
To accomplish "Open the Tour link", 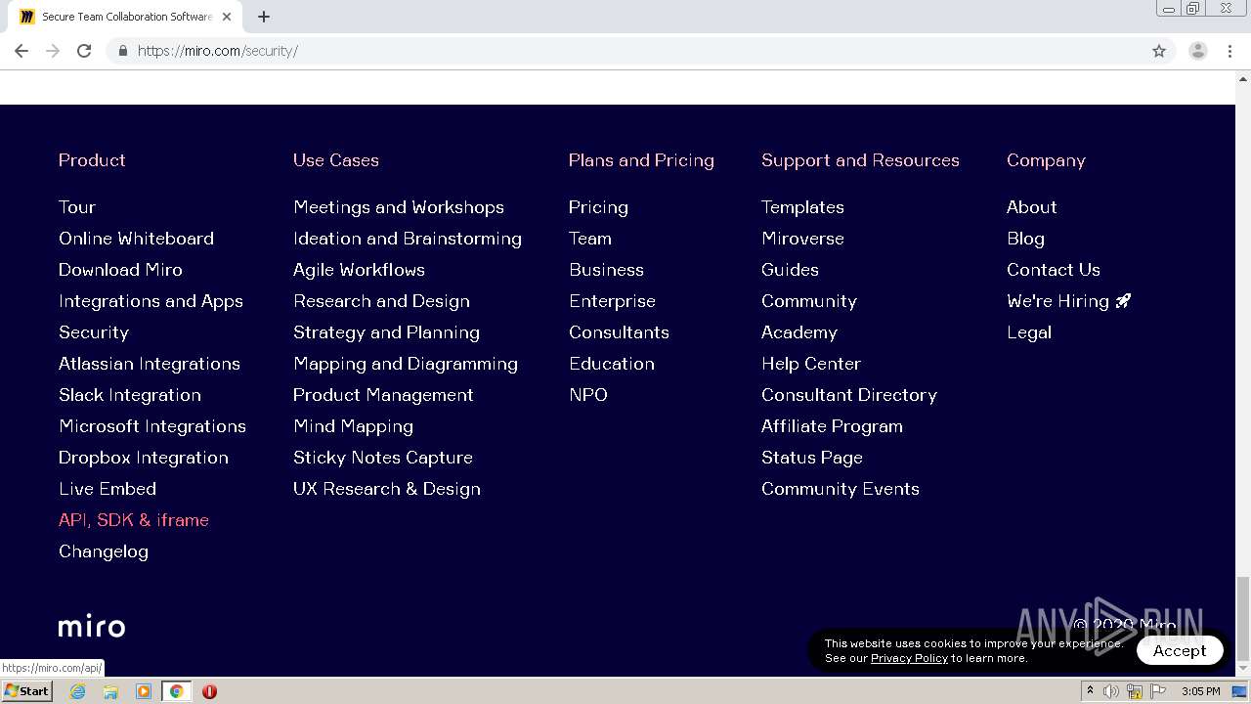I will tap(77, 207).
